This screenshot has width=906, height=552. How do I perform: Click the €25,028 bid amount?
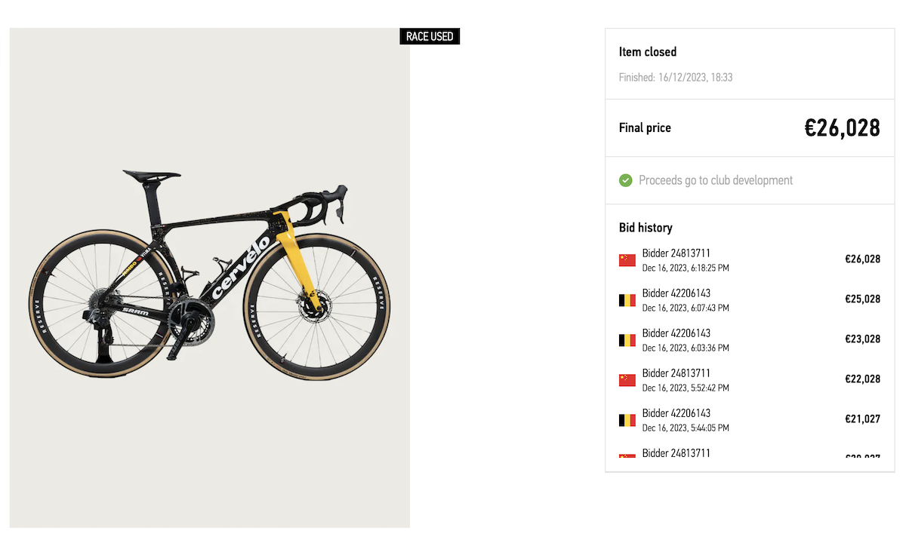862,299
